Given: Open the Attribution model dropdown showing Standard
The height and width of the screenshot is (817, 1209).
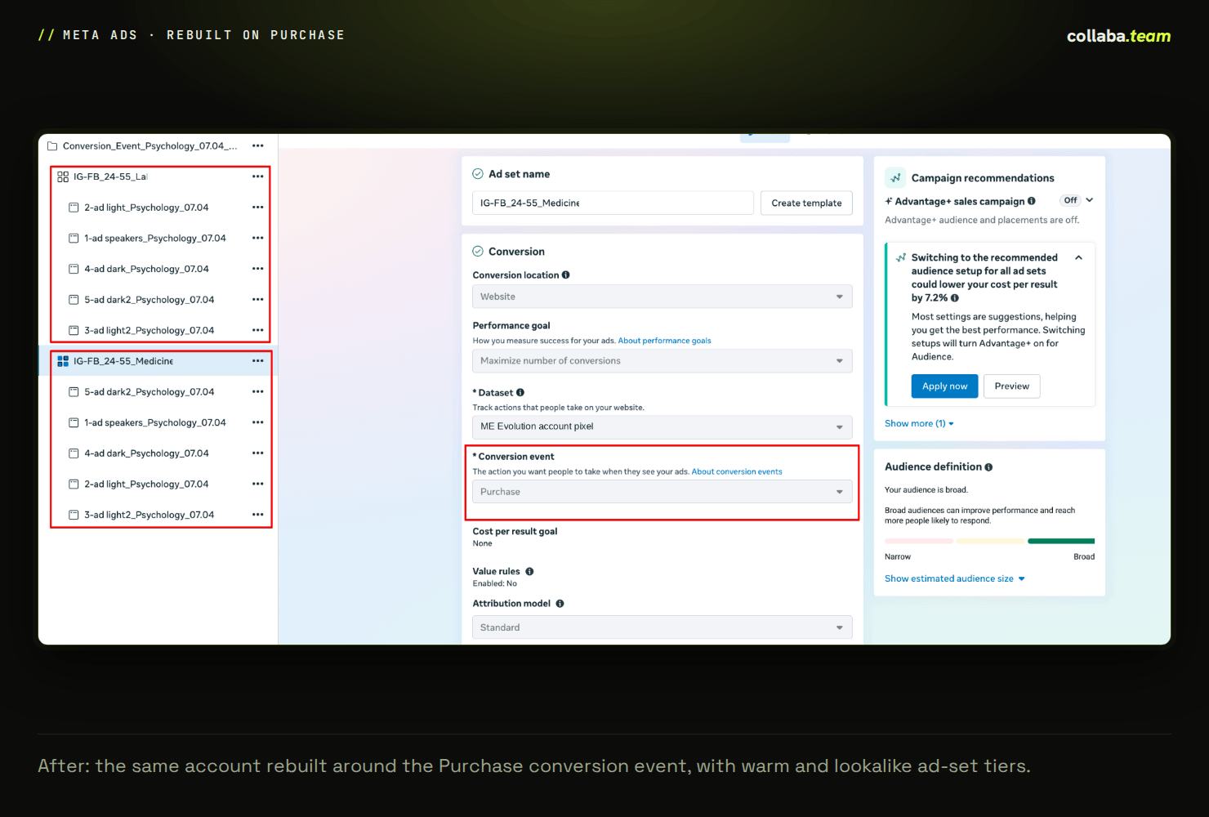Looking at the screenshot, I should tap(662, 627).
